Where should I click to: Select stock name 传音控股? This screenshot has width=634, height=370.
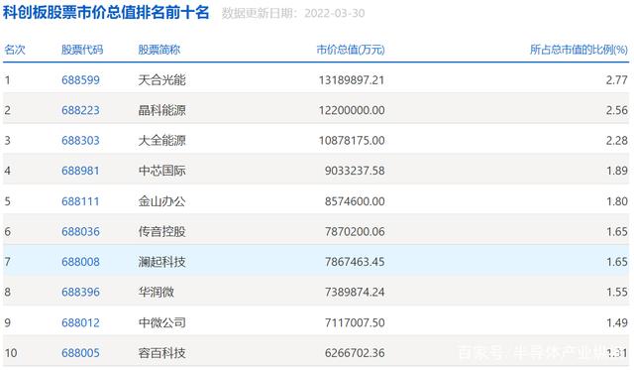point(161,231)
